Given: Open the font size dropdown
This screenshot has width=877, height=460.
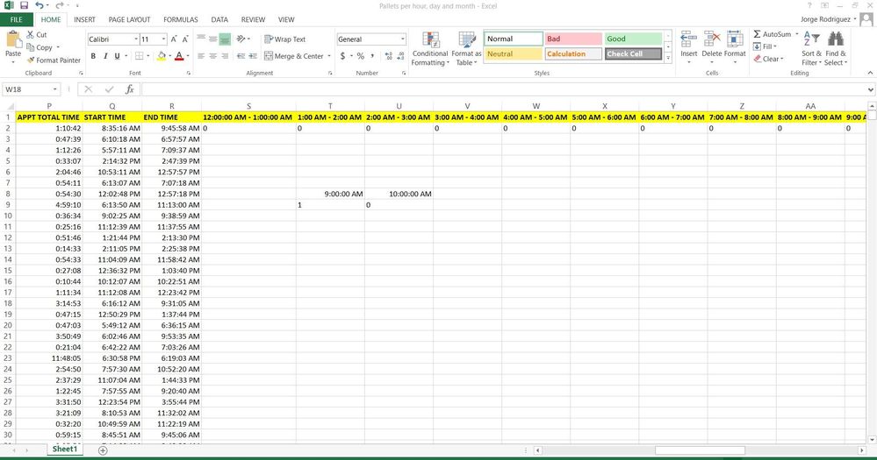Looking at the screenshot, I should 163,39.
